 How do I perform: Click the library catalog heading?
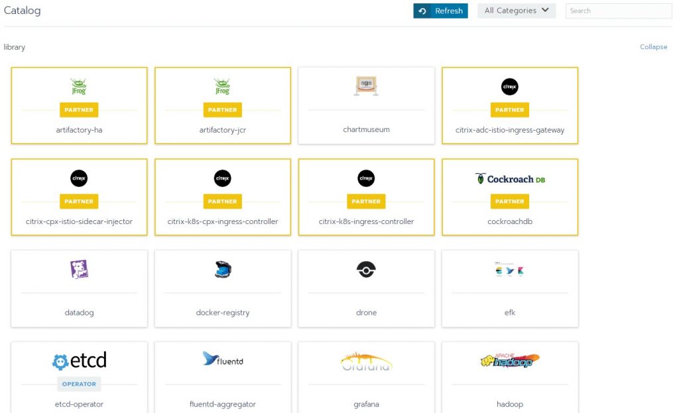[x=15, y=47]
